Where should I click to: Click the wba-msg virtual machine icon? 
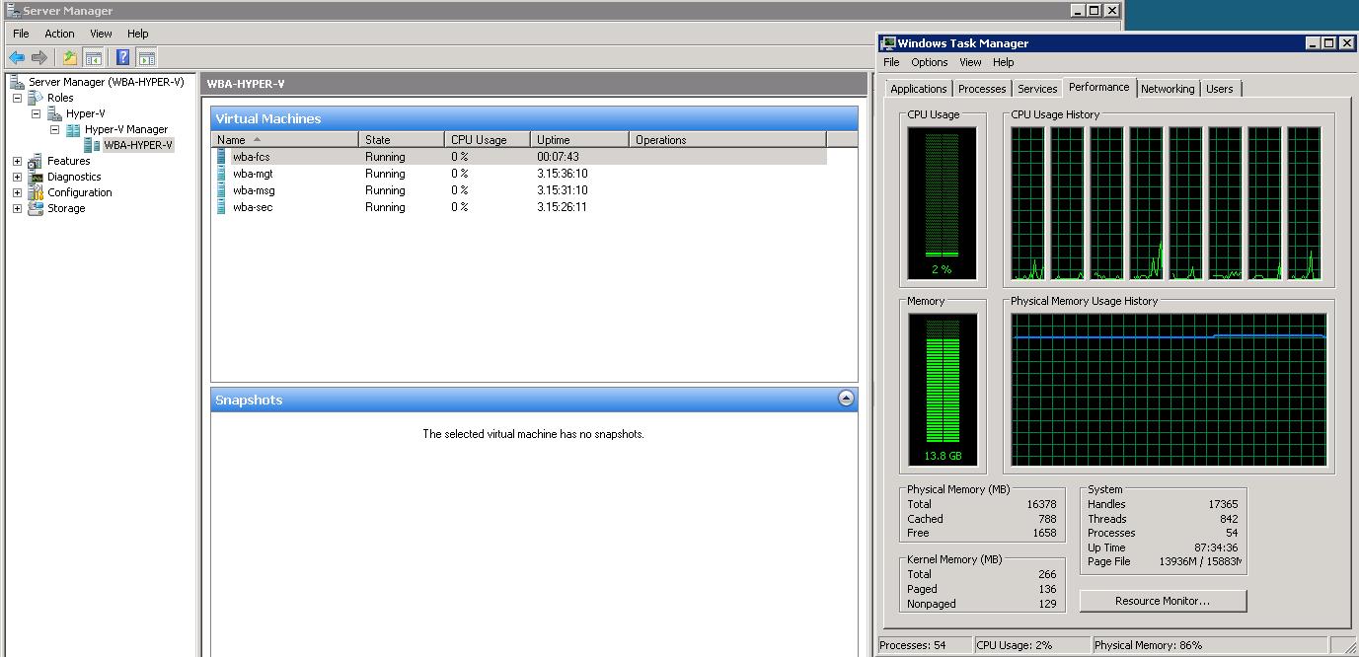pyautogui.click(x=222, y=189)
